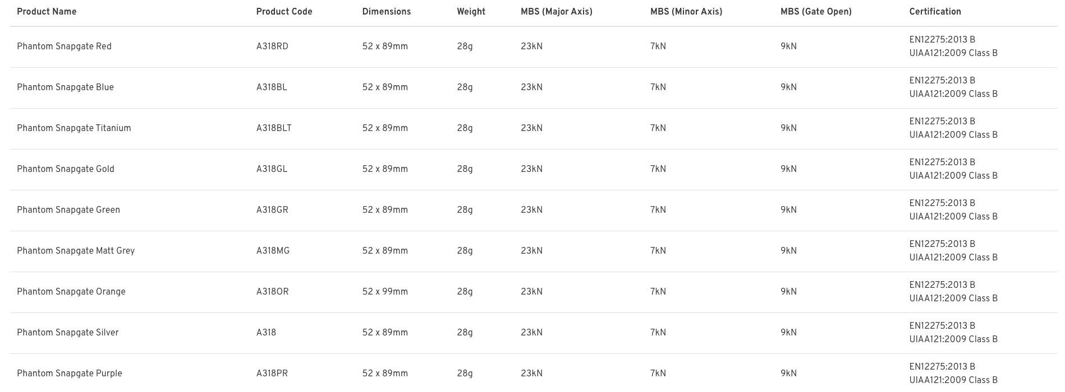
Task: Select the Phantom Snapgate Green name
Action: click(x=68, y=210)
